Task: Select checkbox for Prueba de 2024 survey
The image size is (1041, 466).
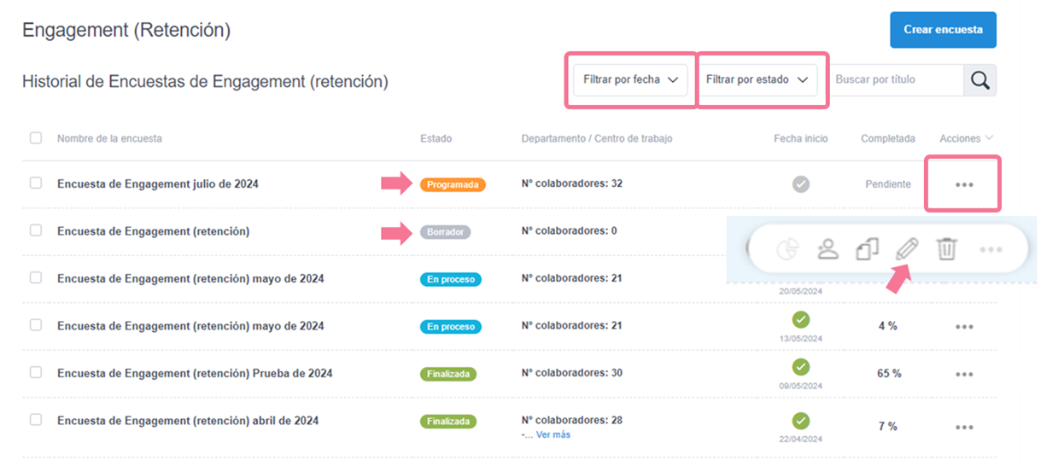Action: [x=36, y=373]
